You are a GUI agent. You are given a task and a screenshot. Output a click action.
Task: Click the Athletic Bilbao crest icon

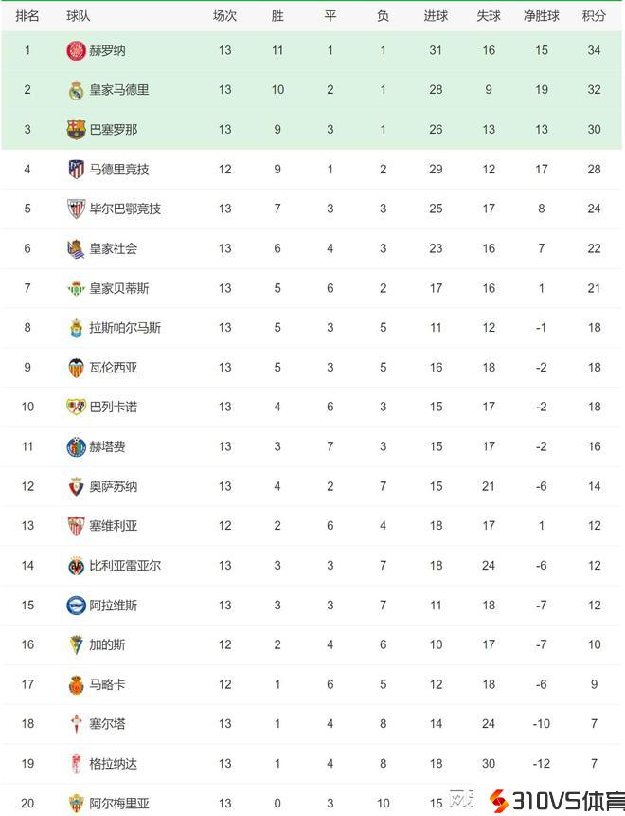(x=76, y=209)
